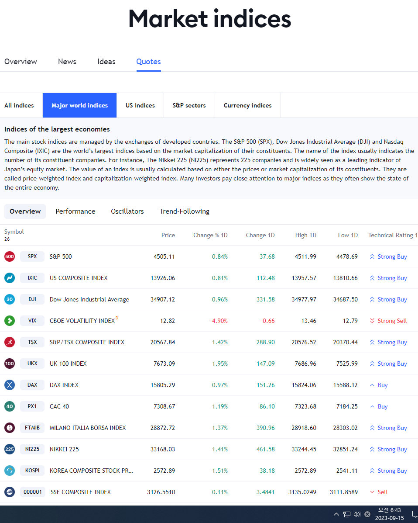The height and width of the screenshot is (523, 418).
Task: Open the TSX ticker link
Action: pos(32,342)
